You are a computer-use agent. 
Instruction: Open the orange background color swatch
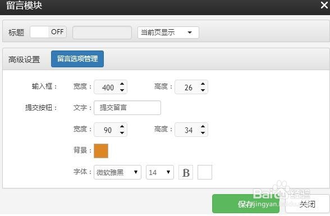pyautogui.click(x=101, y=151)
